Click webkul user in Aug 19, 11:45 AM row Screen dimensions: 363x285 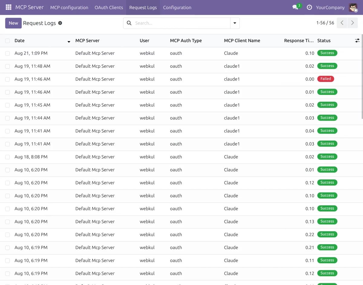tap(147, 105)
